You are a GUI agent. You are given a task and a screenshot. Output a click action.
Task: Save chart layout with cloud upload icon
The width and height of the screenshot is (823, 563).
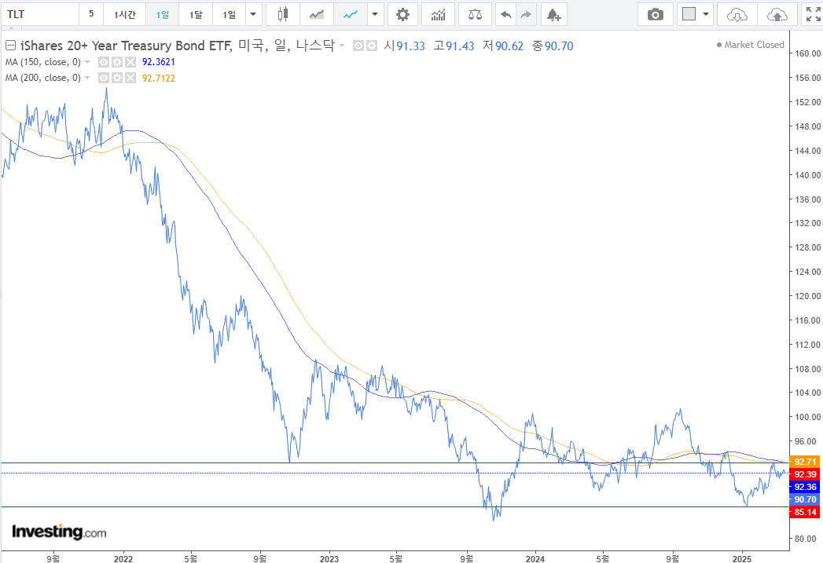tap(777, 14)
